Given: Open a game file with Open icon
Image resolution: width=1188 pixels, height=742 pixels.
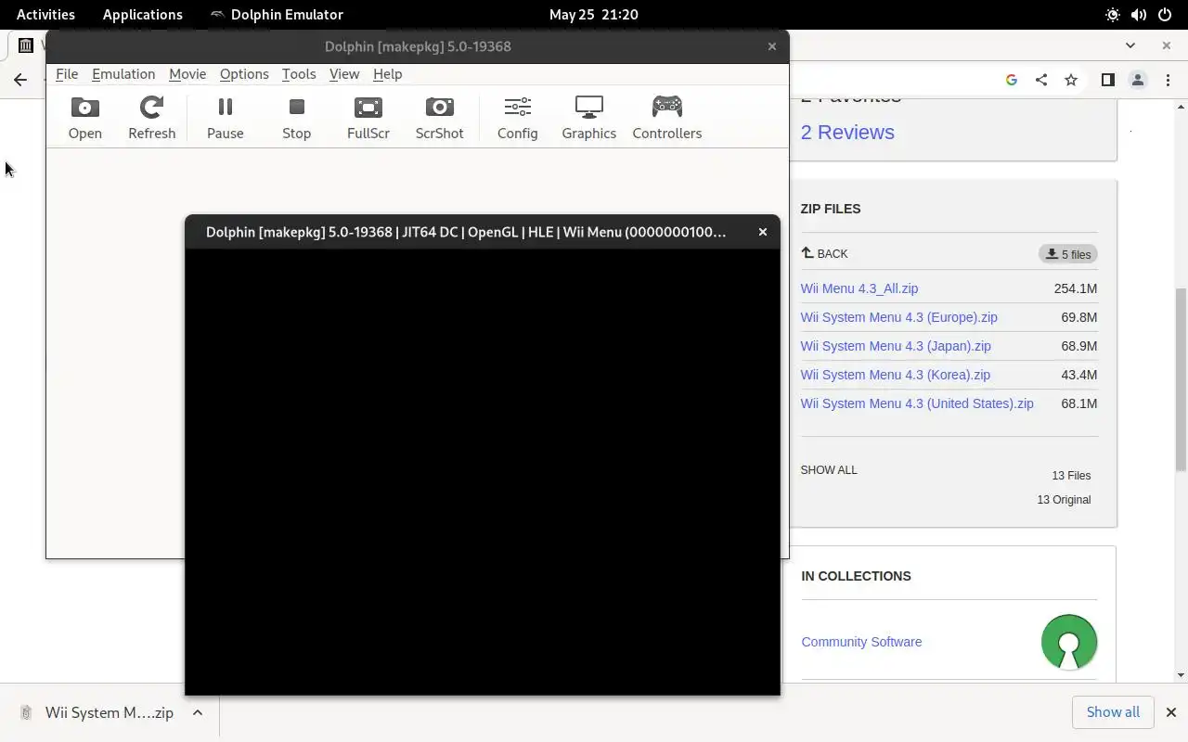Looking at the screenshot, I should [x=84, y=118].
